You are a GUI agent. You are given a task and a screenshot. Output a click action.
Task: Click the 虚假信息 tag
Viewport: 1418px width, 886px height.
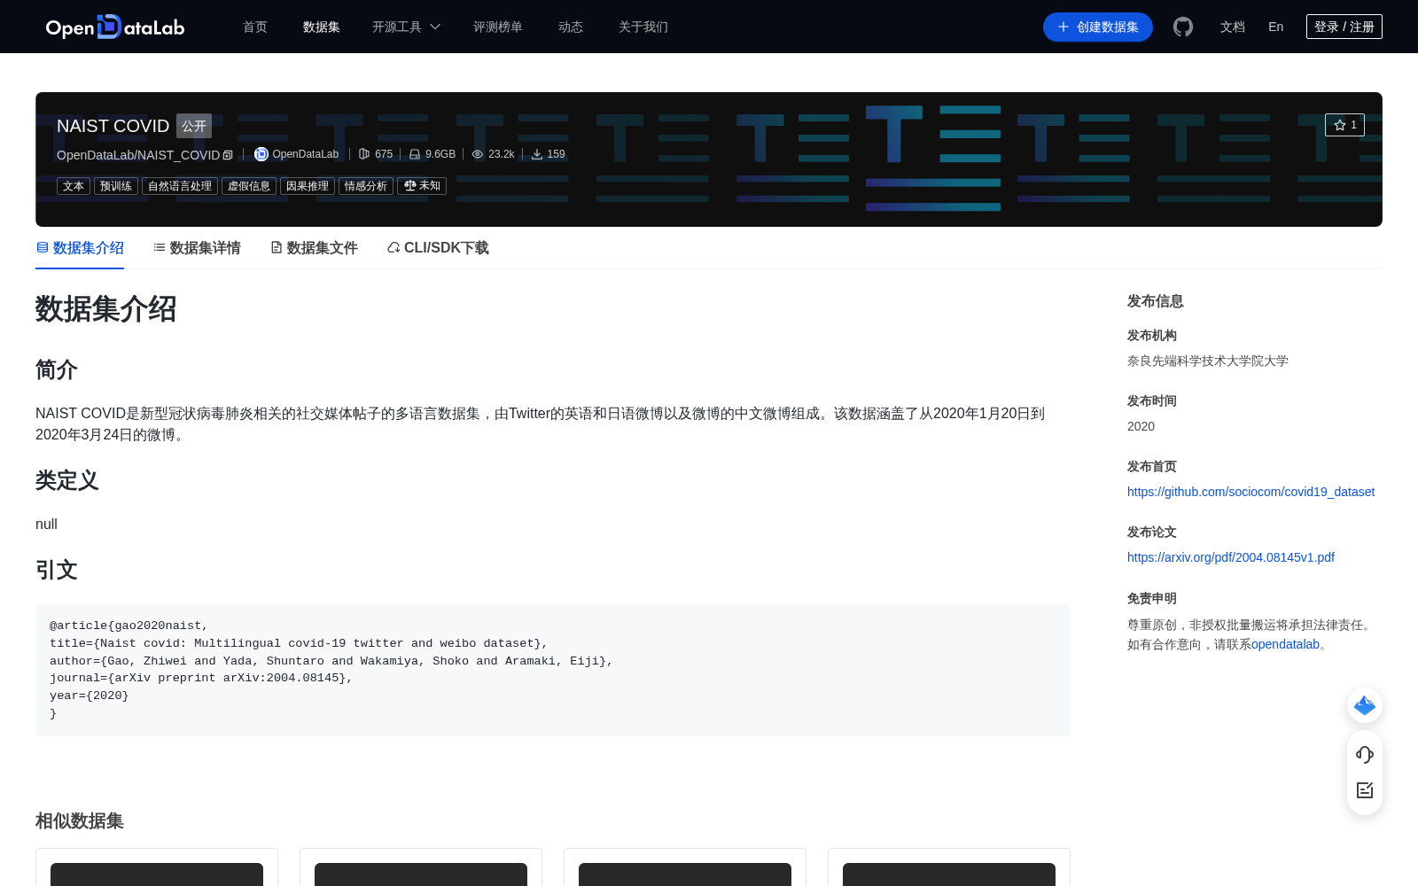(249, 186)
